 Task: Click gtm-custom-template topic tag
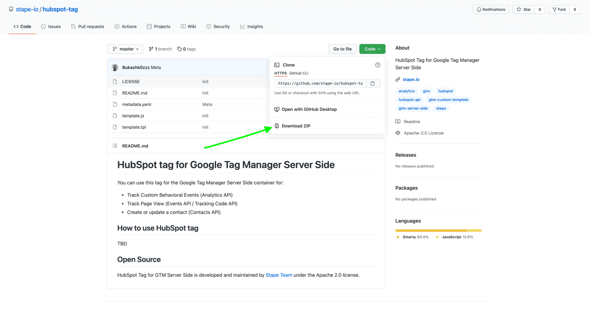click(x=448, y=99)
